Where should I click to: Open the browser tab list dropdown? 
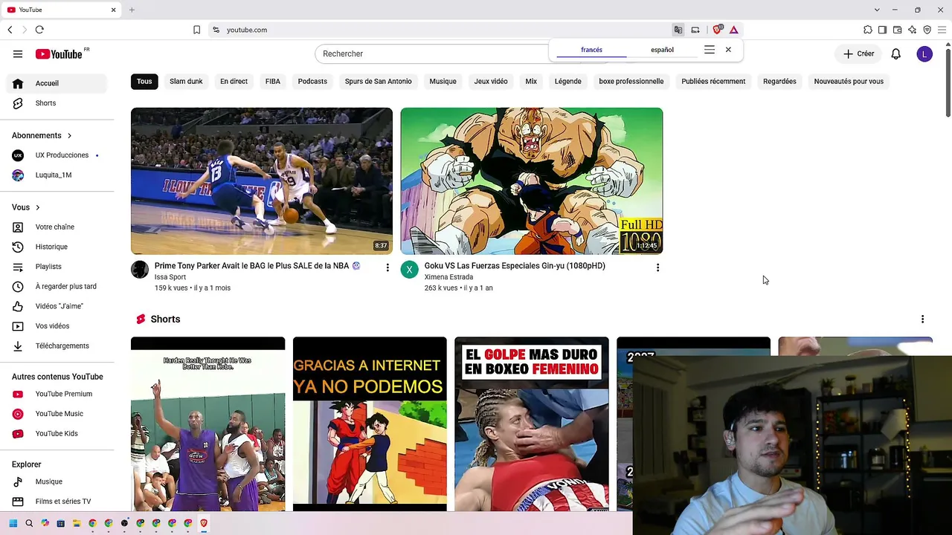pyautogui.click(x=877, y=10)
